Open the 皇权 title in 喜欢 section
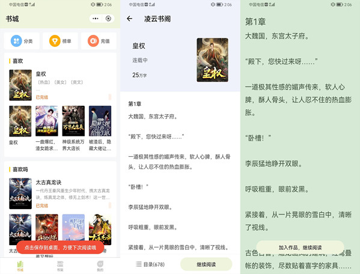The width and height of the screenshot is (360, 274). 41,74
